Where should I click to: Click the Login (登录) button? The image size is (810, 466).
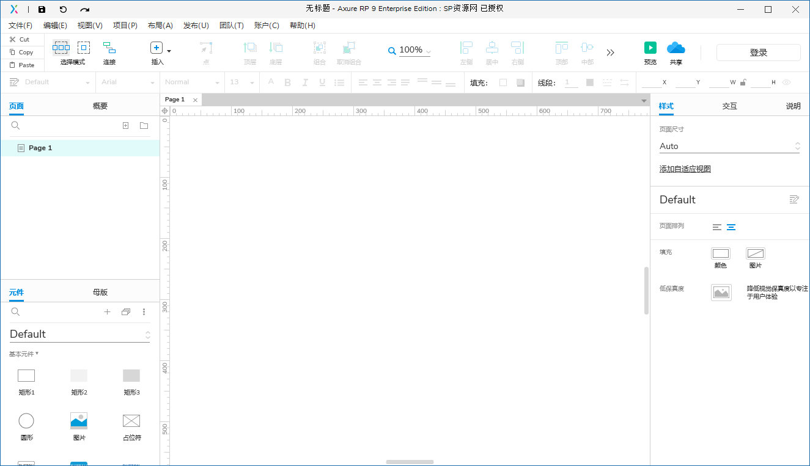coord(758,53)
